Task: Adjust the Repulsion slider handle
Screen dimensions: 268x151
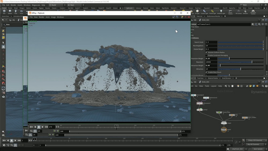Action: click(252, 62)
